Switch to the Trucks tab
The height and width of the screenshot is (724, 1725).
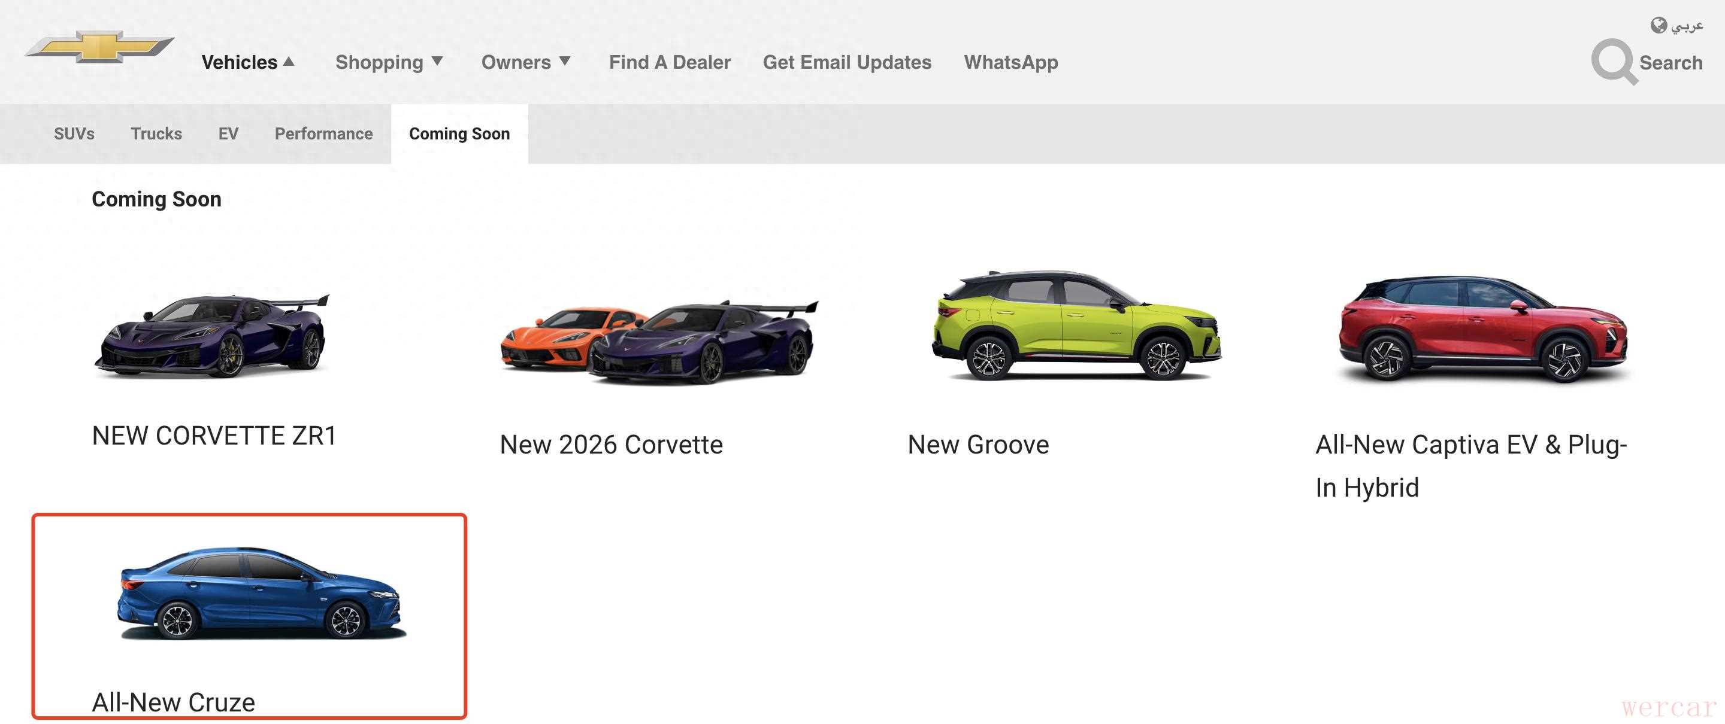point(156,134)
